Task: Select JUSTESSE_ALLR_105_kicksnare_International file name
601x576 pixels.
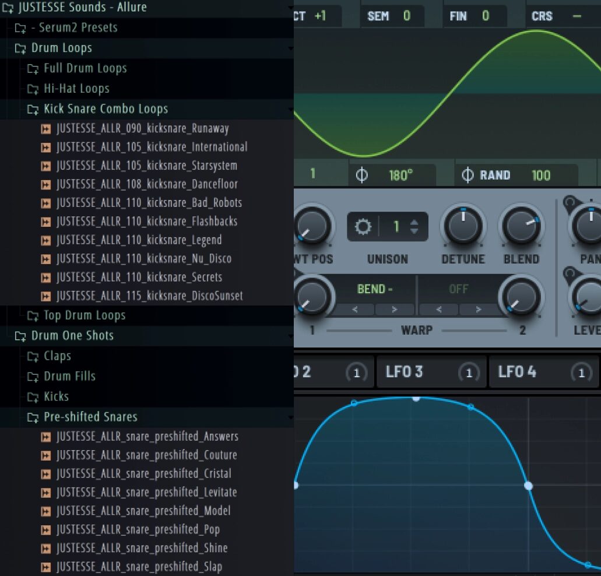Action: pos(152,147)
